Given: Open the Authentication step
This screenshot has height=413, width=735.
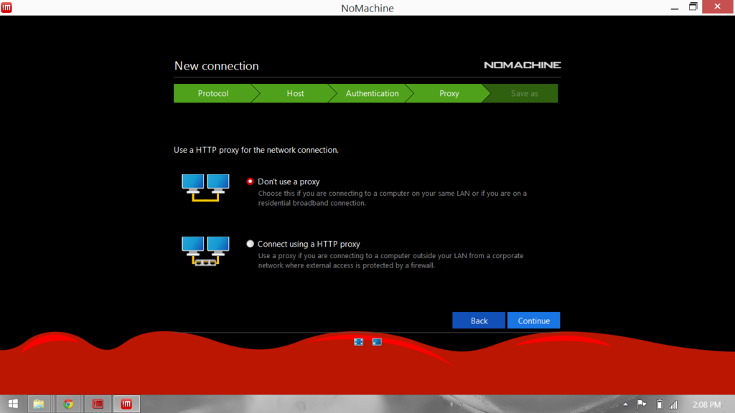Looking at the screenshot, I should 373,93.
